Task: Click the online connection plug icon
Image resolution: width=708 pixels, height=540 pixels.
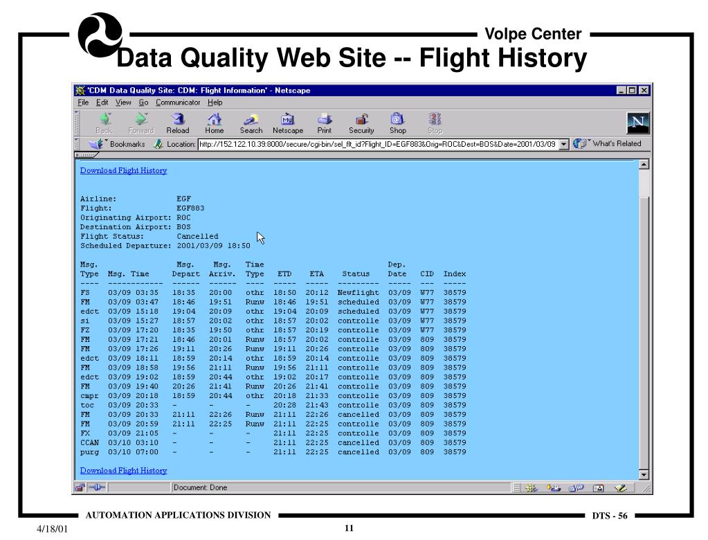Action: (96, 487)
